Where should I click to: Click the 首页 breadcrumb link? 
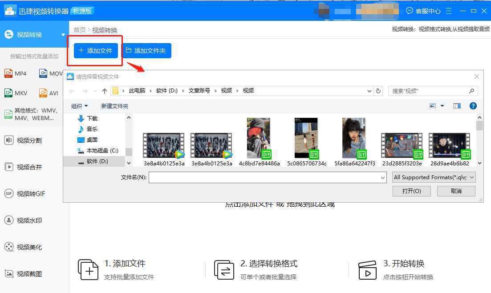(80, 30)
